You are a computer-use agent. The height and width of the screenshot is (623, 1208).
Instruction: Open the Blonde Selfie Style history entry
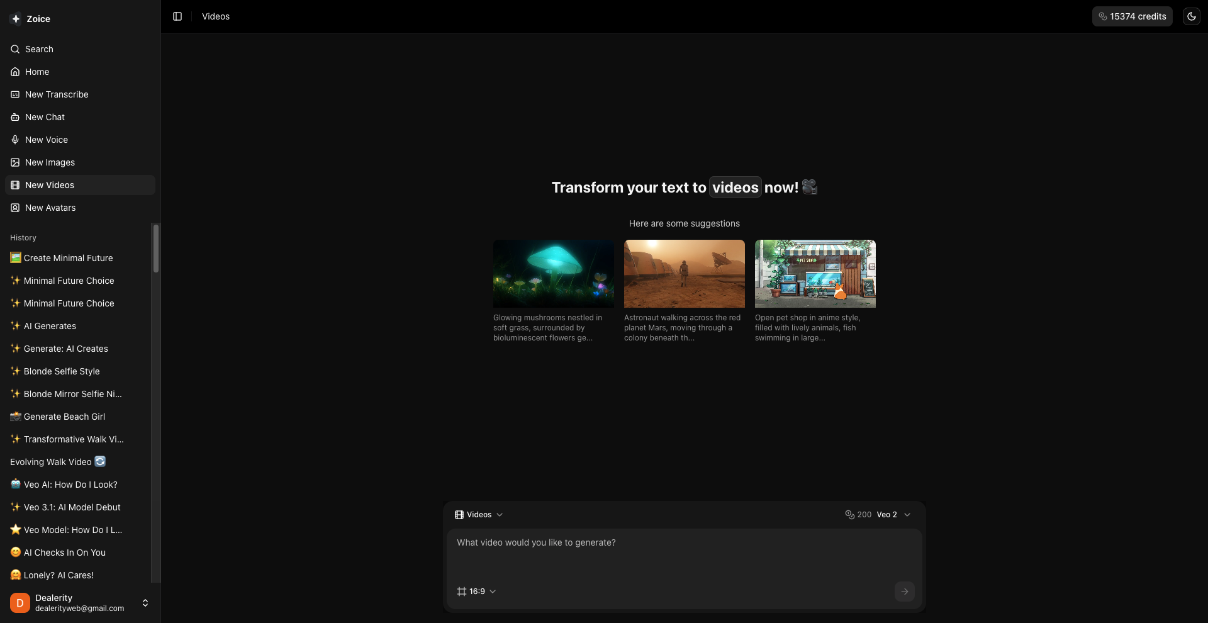tap(61, 371)
